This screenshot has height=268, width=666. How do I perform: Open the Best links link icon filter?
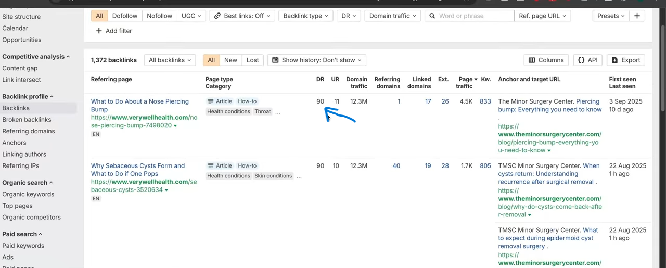tap(218, 16)
